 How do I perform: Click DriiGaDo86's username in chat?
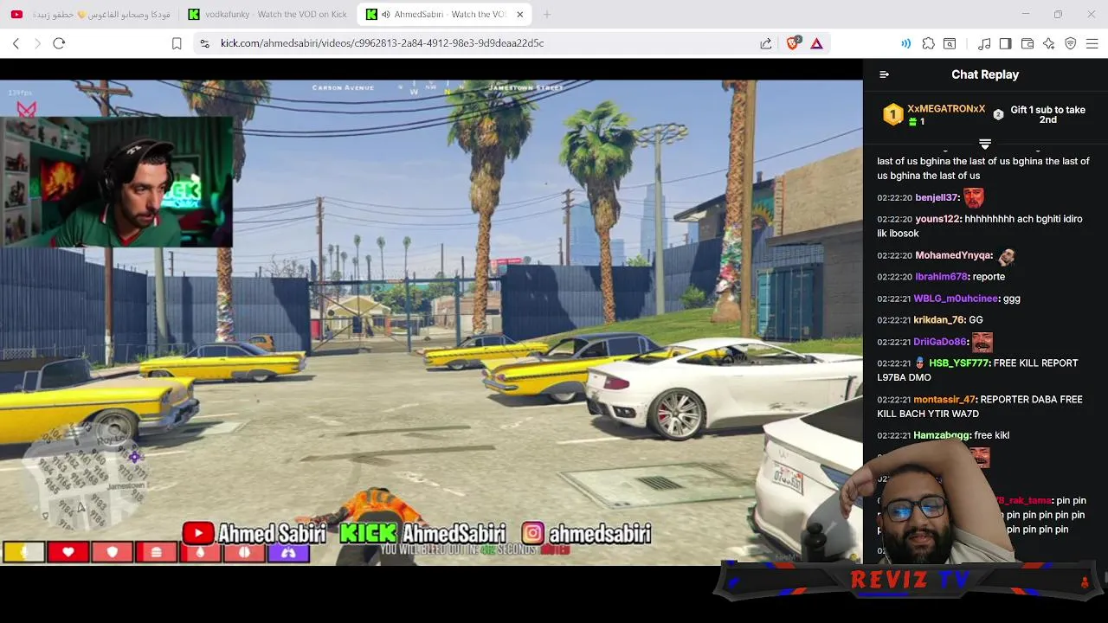click(941, 342)
